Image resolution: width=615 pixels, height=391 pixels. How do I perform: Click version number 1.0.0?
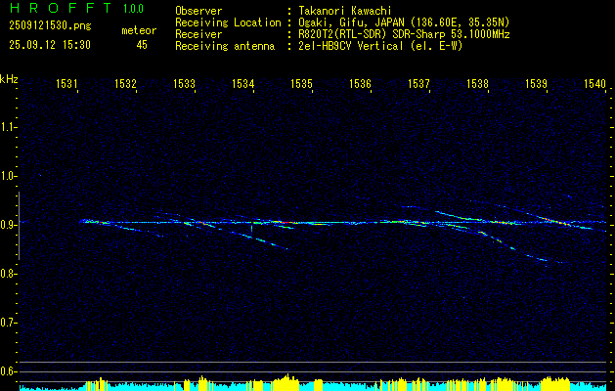coord(133,9)
